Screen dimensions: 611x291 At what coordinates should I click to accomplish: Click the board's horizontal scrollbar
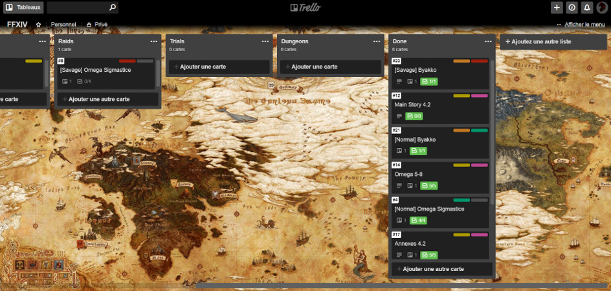click(403, 286)
